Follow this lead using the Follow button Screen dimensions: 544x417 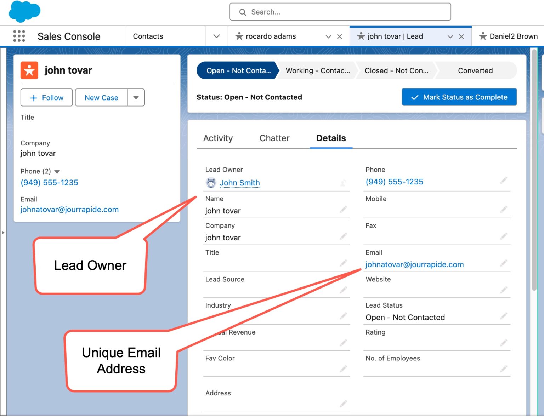[x=46, y=97]
